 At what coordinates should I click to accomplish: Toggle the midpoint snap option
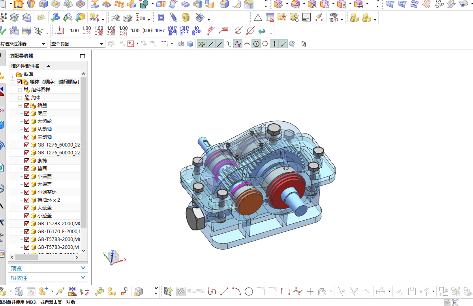click(220, 44)
